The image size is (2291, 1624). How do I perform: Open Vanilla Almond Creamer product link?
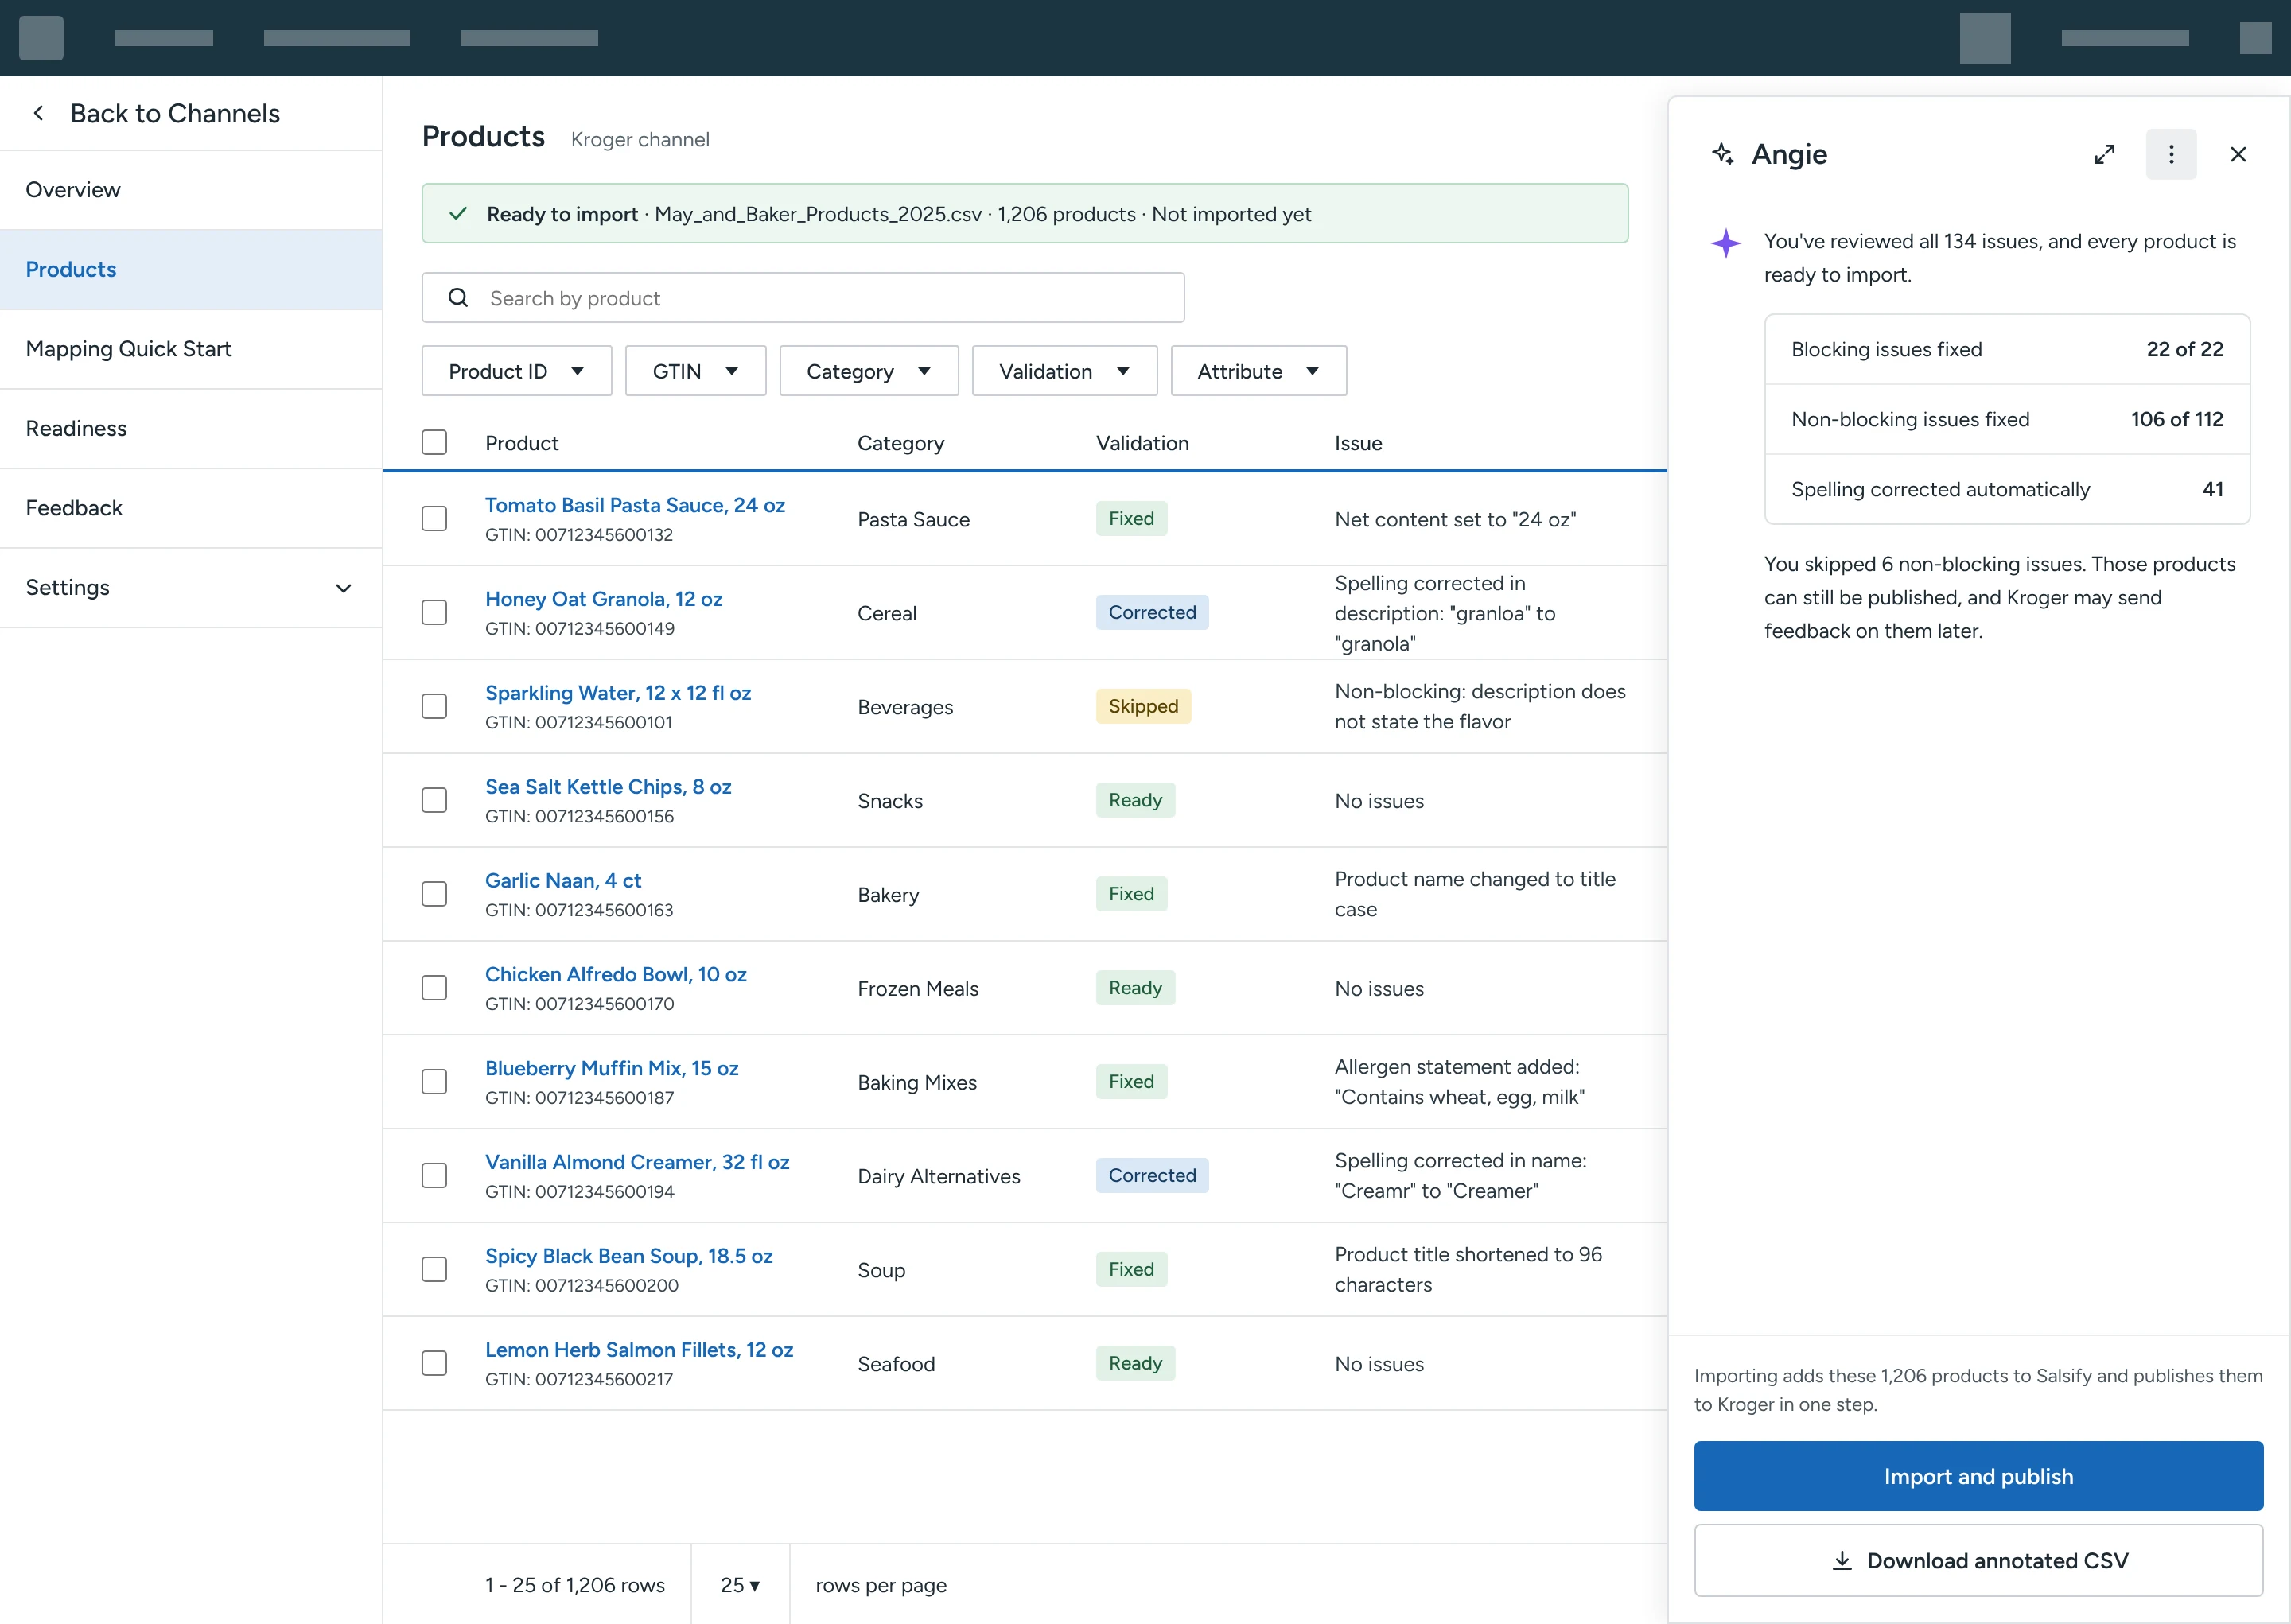click(637, 1162)
